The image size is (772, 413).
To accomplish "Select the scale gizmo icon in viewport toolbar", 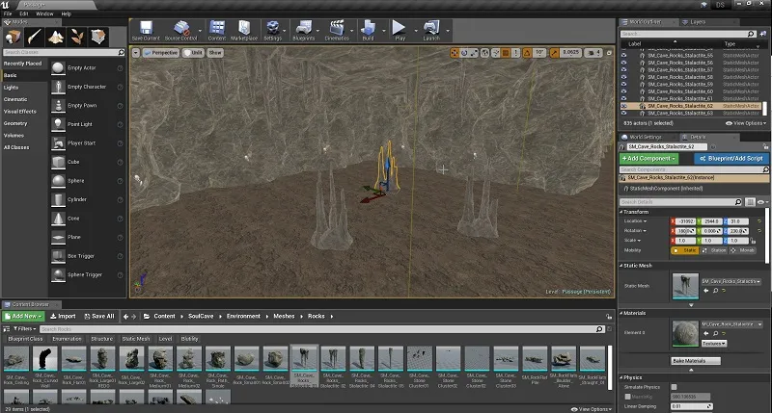I will [474, 53].
